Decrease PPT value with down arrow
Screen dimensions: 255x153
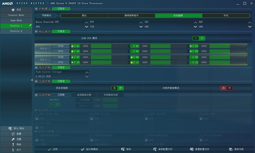tap(141, 27)
